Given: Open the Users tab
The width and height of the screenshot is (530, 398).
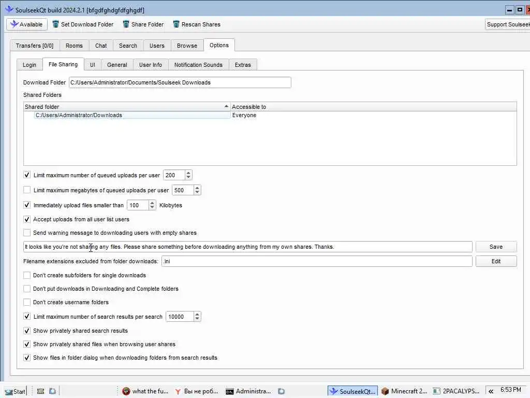Looking at the screenshot, I should point(157,46).
